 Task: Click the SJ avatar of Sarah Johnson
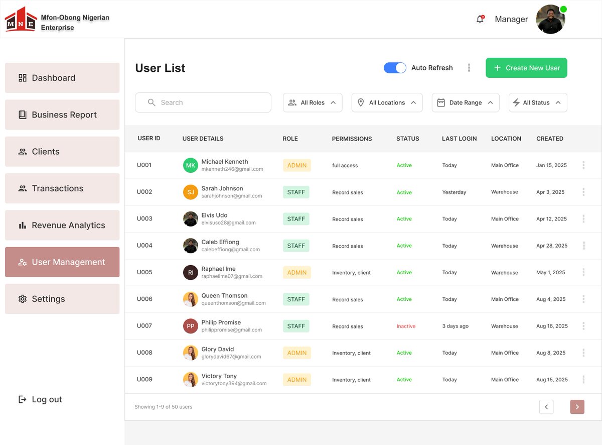pos(191,192)
